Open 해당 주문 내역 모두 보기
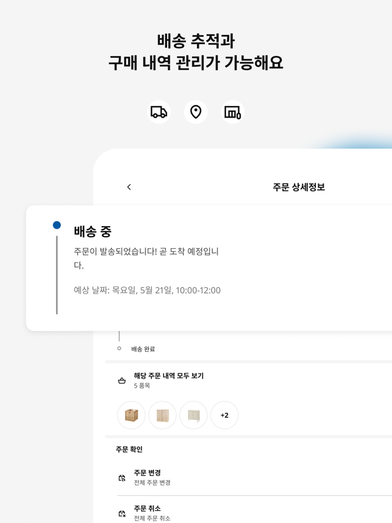 (x=168, y=375)
